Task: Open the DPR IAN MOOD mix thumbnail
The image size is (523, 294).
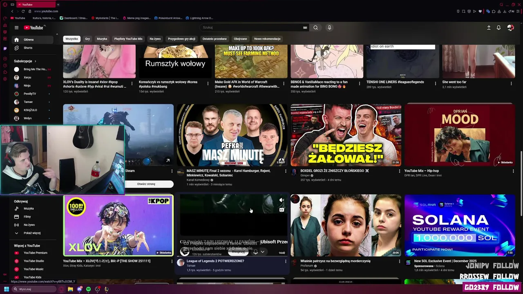Action: 460,135
